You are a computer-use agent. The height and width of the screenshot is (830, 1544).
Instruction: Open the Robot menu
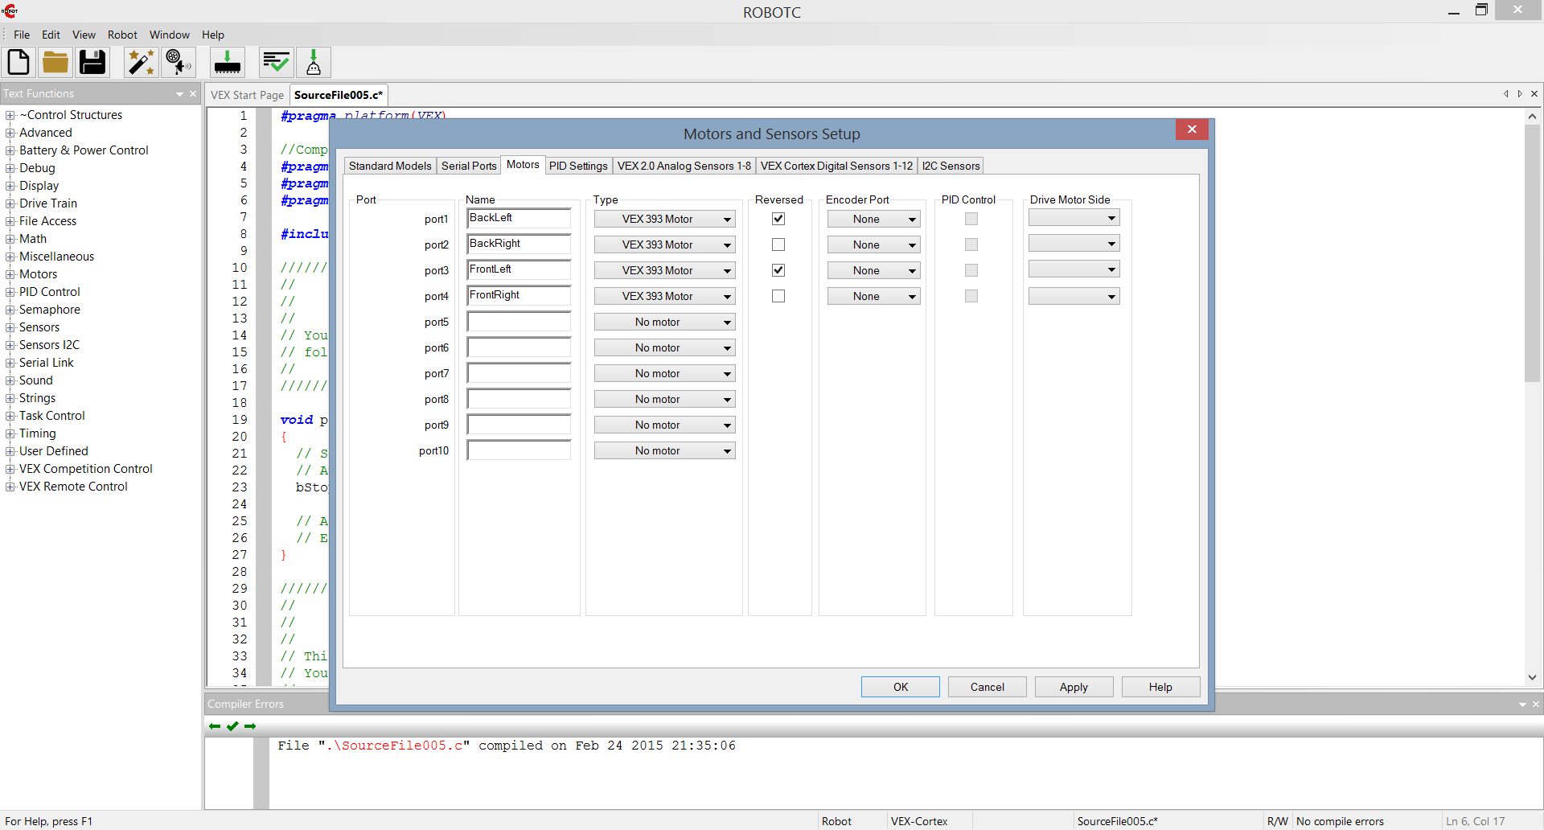pos(122,35)
